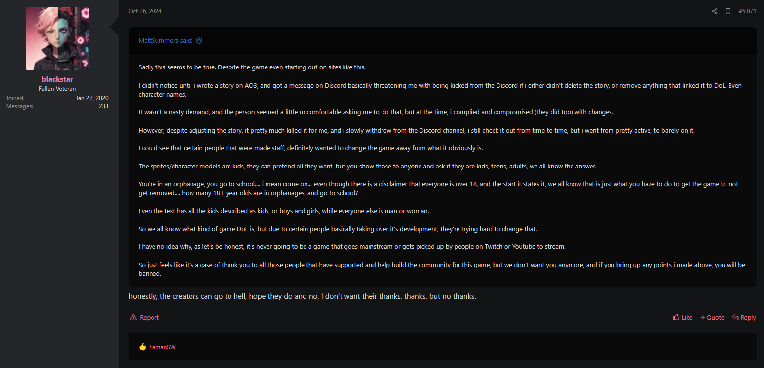This screenshot has width=764, height=368.
Task: Click the arrow icon beside Reply
Action: (735, 318)
